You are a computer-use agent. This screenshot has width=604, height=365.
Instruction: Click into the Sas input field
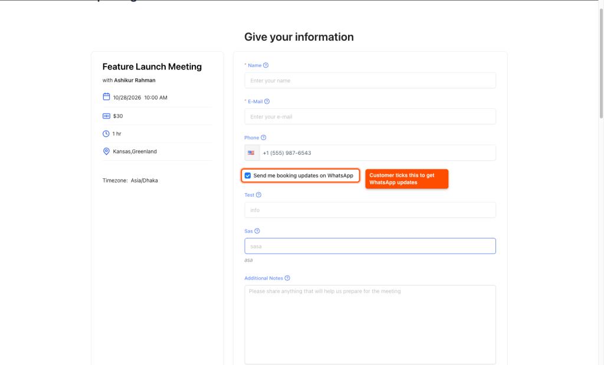click(x=370, y=246)
